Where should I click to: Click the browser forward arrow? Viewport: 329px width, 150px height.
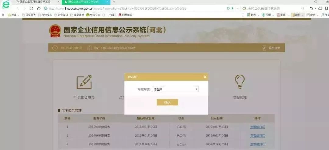[25, 9]
